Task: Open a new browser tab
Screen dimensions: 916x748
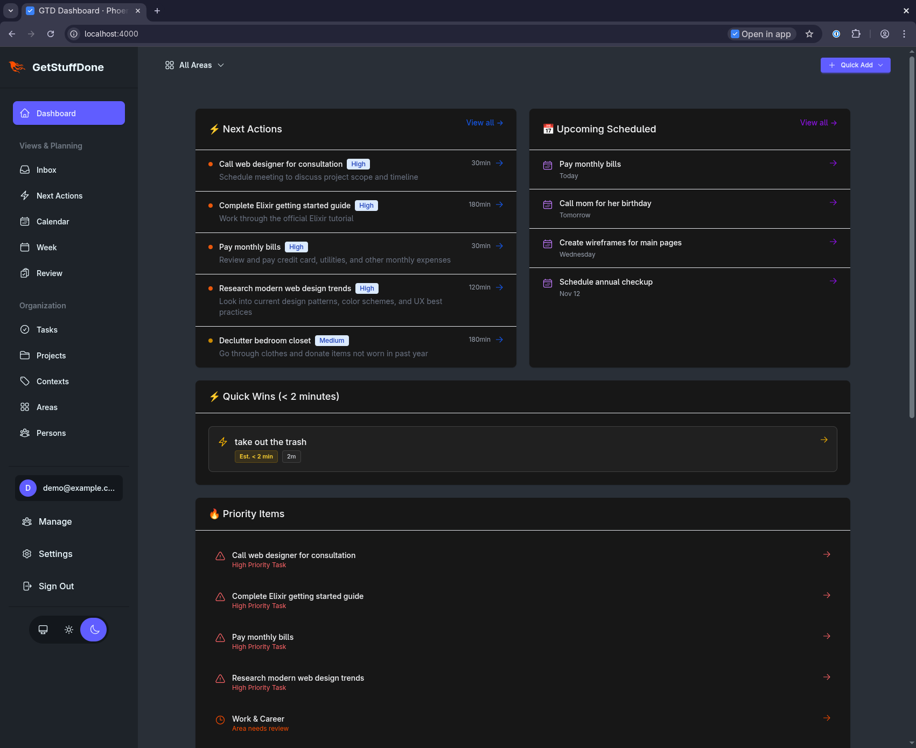Action: tap(157, 11)
